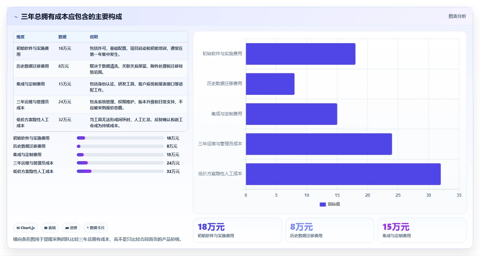Click the 维度 column header
Image resolution: width=480 pixels, height=256 pixels.
[x=21, y=37]
